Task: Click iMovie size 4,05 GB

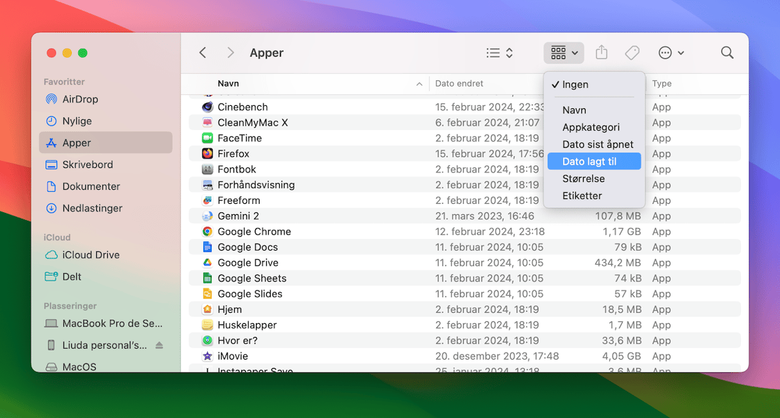Action: pyautogui.click(x=622, y=356)
